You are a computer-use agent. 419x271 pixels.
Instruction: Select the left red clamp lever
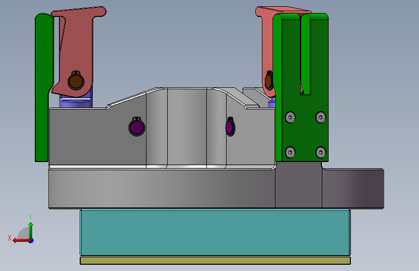pos(77,51)
